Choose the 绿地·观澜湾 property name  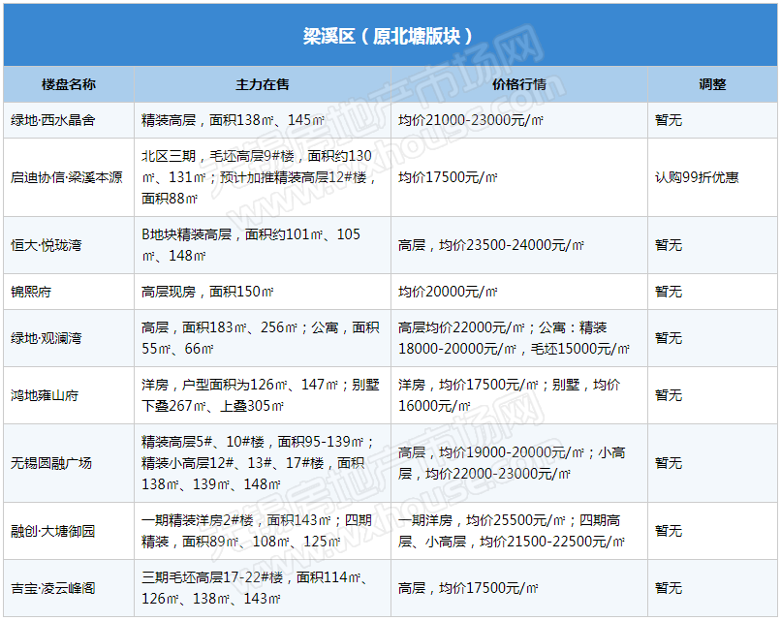[47, 338]
